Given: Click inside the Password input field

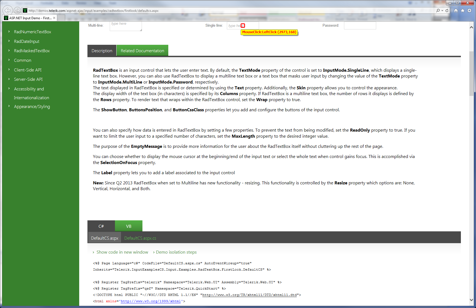Looking at the screenshot, I should [x=360, y=26].
